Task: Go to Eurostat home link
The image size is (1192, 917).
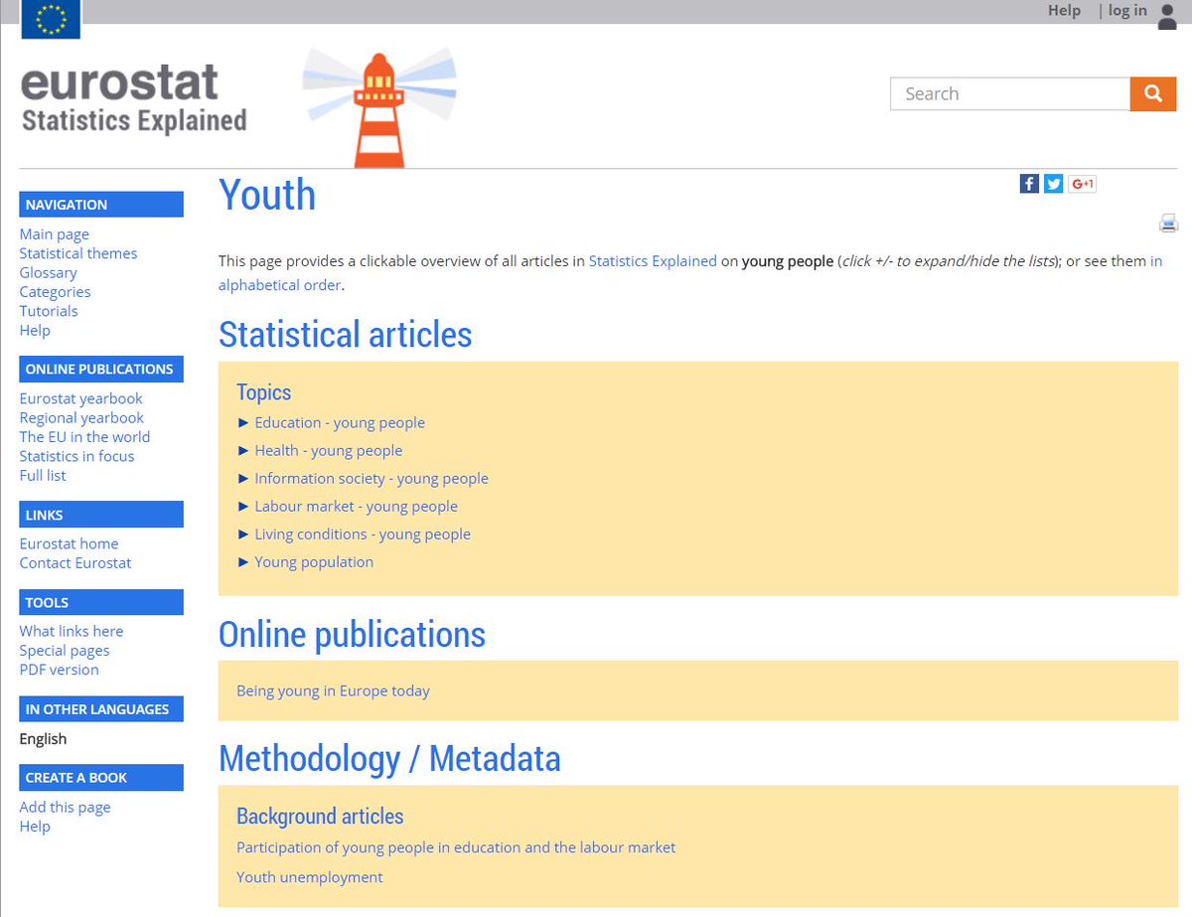Action: (70, 543)
